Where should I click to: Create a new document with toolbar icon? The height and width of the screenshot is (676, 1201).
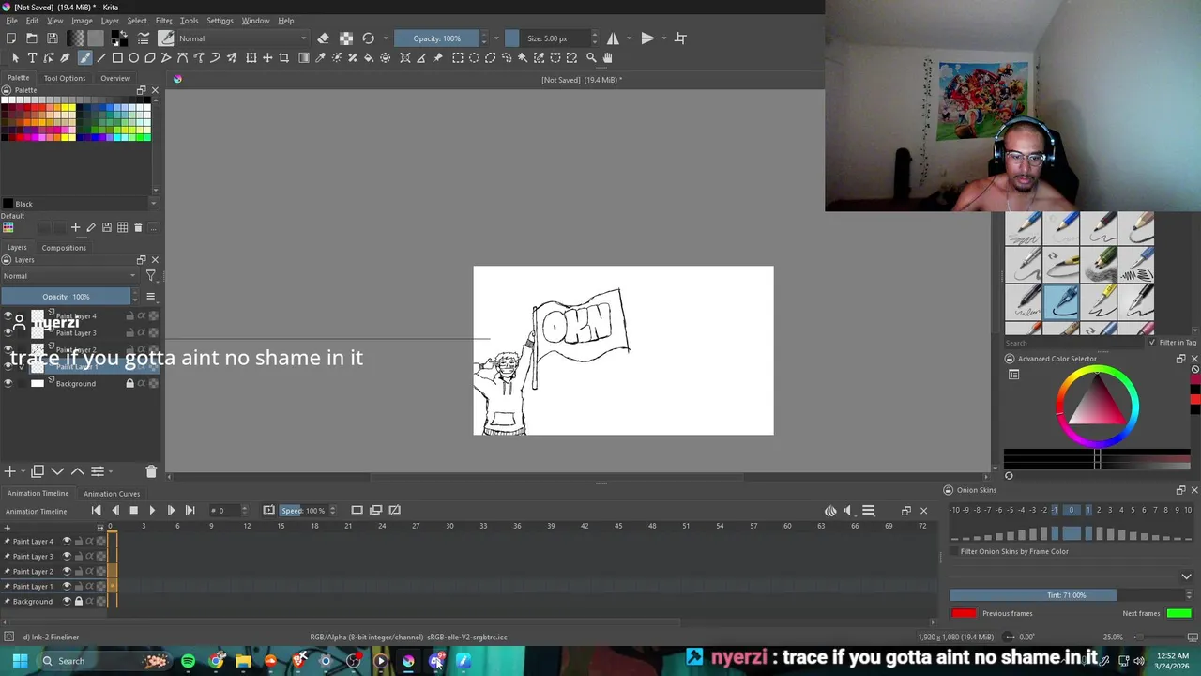pyautogui.click(x=11, y=38)
